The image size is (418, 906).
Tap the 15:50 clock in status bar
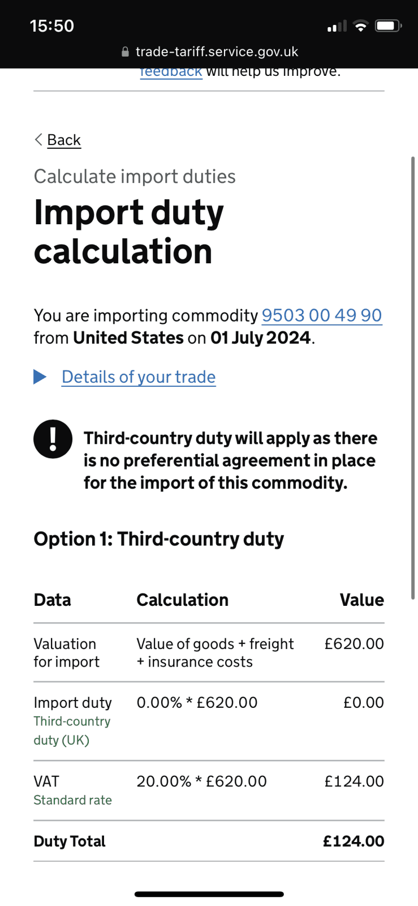coord(52,26)
